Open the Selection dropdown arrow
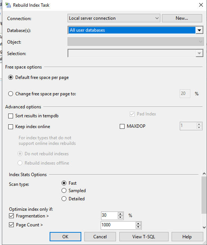 pyautogui.click(x=199, y=54)
